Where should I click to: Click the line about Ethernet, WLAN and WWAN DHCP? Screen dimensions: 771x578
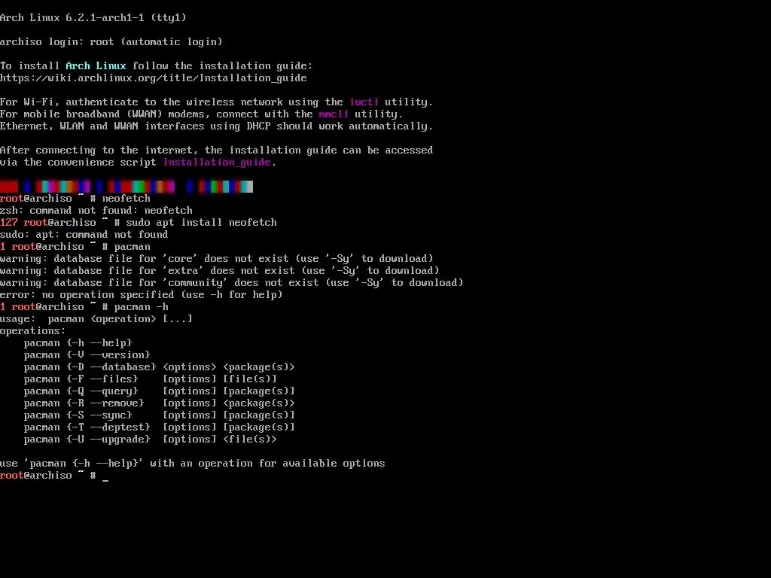tap(216, 126)
